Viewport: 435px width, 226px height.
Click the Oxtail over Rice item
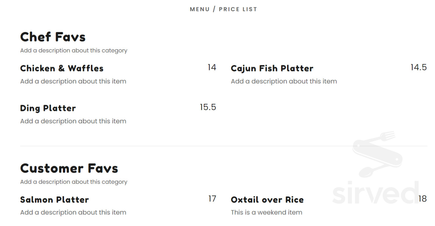pyautogui.click(x=267, y=200)
